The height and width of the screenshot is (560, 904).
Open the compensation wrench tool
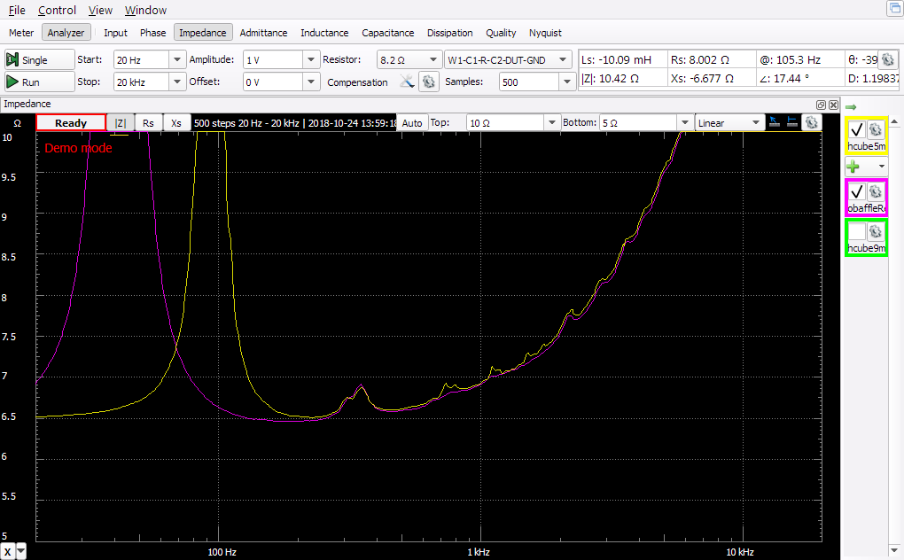pyautogui.click(x=407, y=82)
